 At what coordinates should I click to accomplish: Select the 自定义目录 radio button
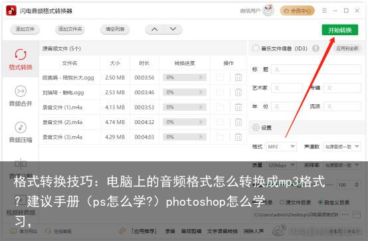pos(320,202)
